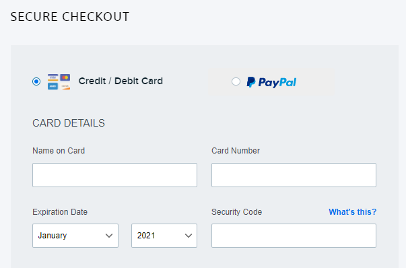Click the Credit / Debit Card label text
Viewport: 406px width, 268px height.
pos(121,81)
